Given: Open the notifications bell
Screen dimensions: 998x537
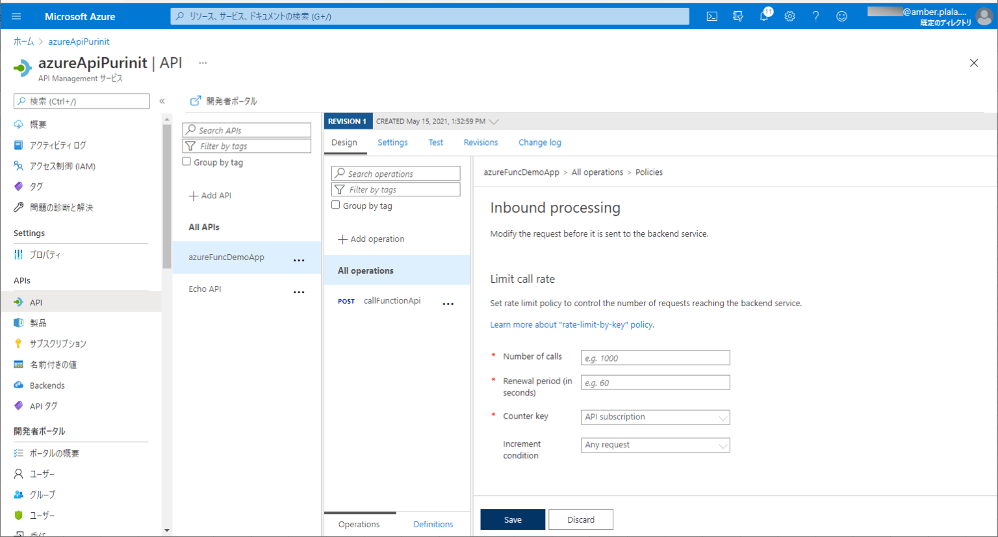Looking at the screenshot, I should click(x=764, y=16).
